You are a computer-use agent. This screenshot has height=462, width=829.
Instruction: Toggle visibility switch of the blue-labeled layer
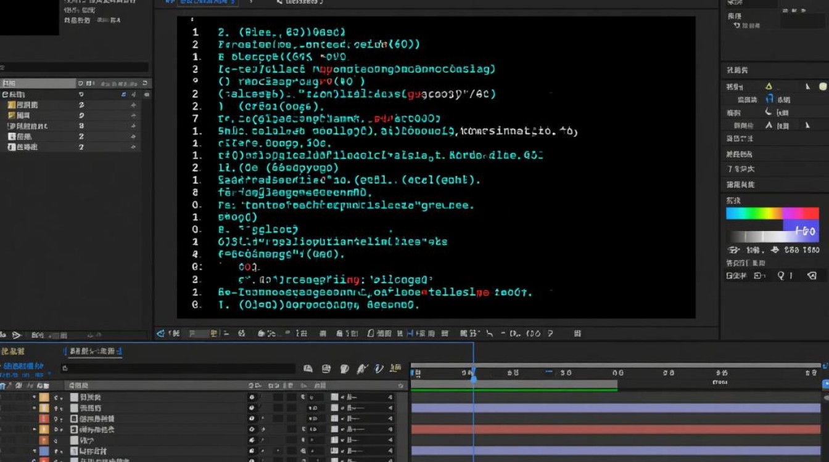252,451
